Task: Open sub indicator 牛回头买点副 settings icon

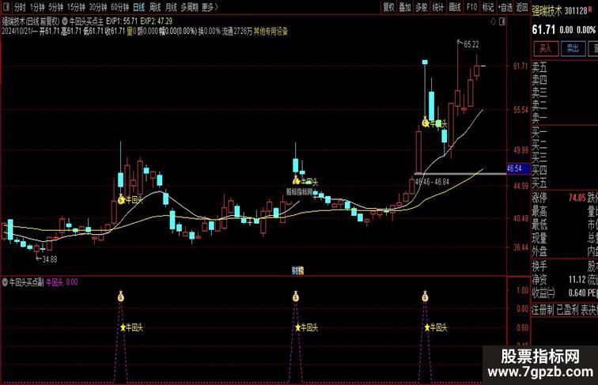Action: [x=5, y=282]
